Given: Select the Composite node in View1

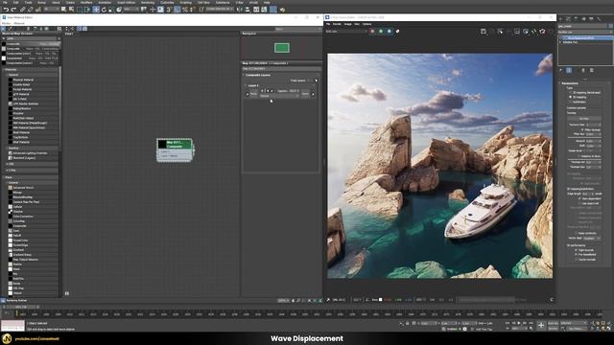Looking at the screenshot, I should pyautogui.click(x=175, y=149).
